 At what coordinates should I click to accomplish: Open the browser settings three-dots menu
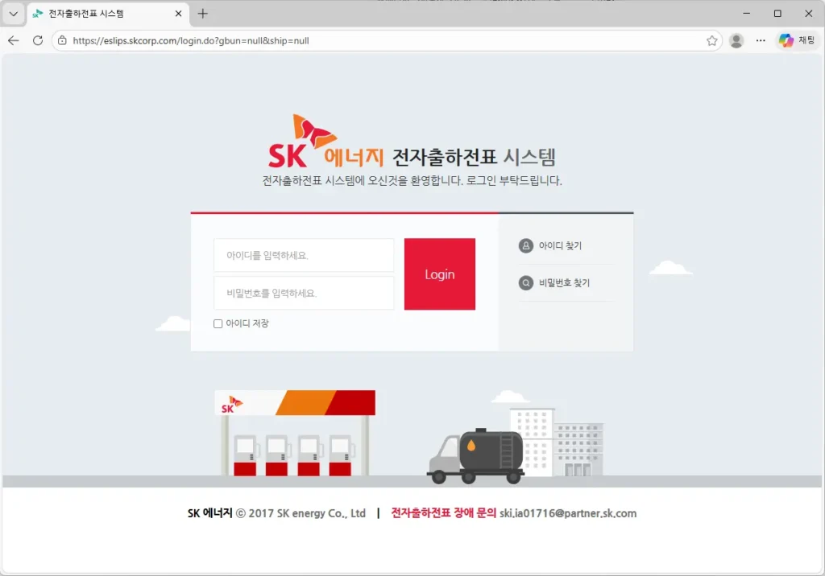[x=760, y=40]
